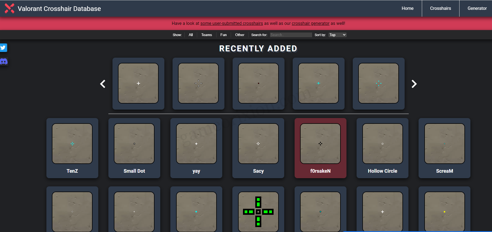This screenshot has height=232, width=492.
Task: Select the ScreaM crosshair card
Action: pos(444,148)
